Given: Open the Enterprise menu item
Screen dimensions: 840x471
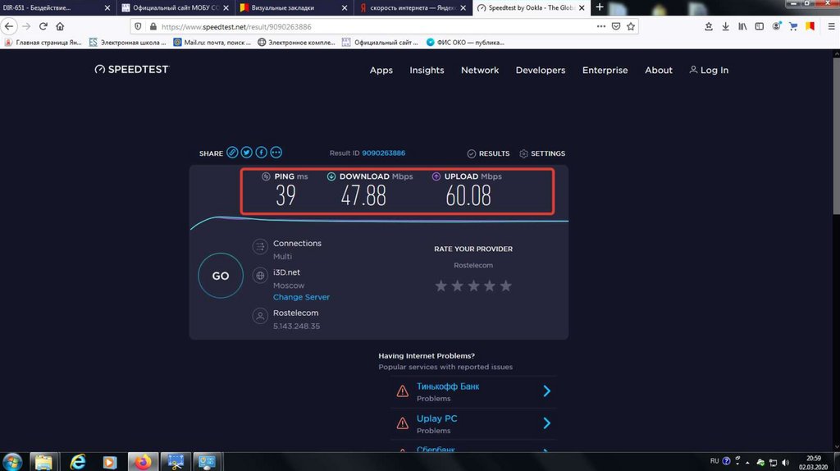Looking at the screenshot, I should click(605, 71).
